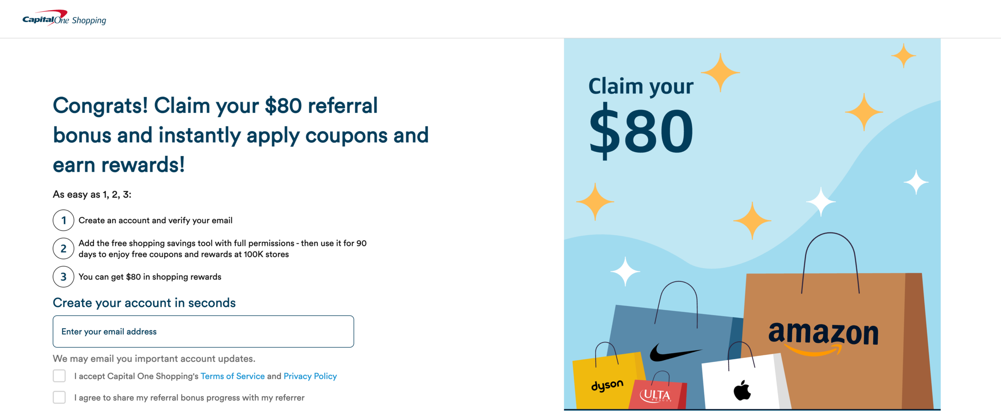The width and height of the screenshot is (1001, 411).
Task: Select the Amazon shopping bag logo
Action: tap(823, 334)
